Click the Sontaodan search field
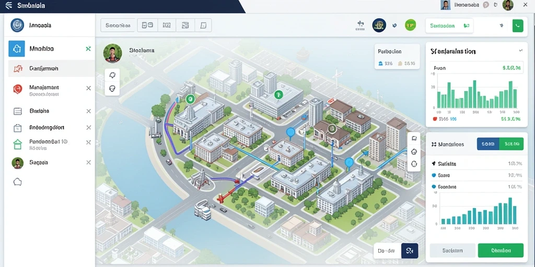This screenshot has width=535, height=267. point(449,26)
